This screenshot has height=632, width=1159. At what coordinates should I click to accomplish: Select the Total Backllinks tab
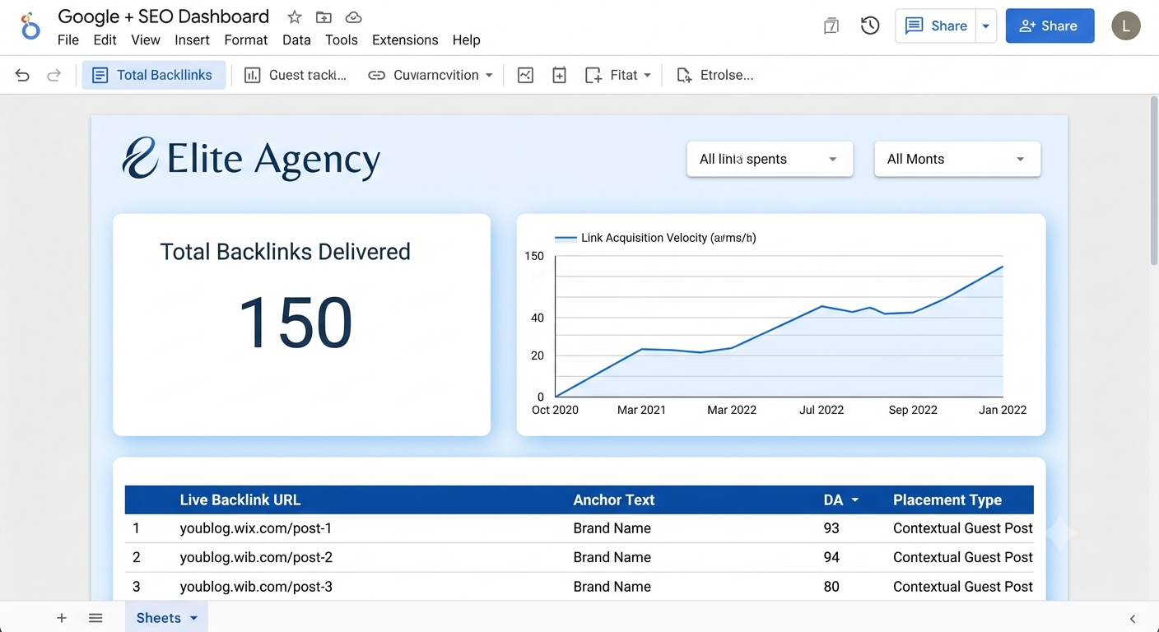[154, 76]
